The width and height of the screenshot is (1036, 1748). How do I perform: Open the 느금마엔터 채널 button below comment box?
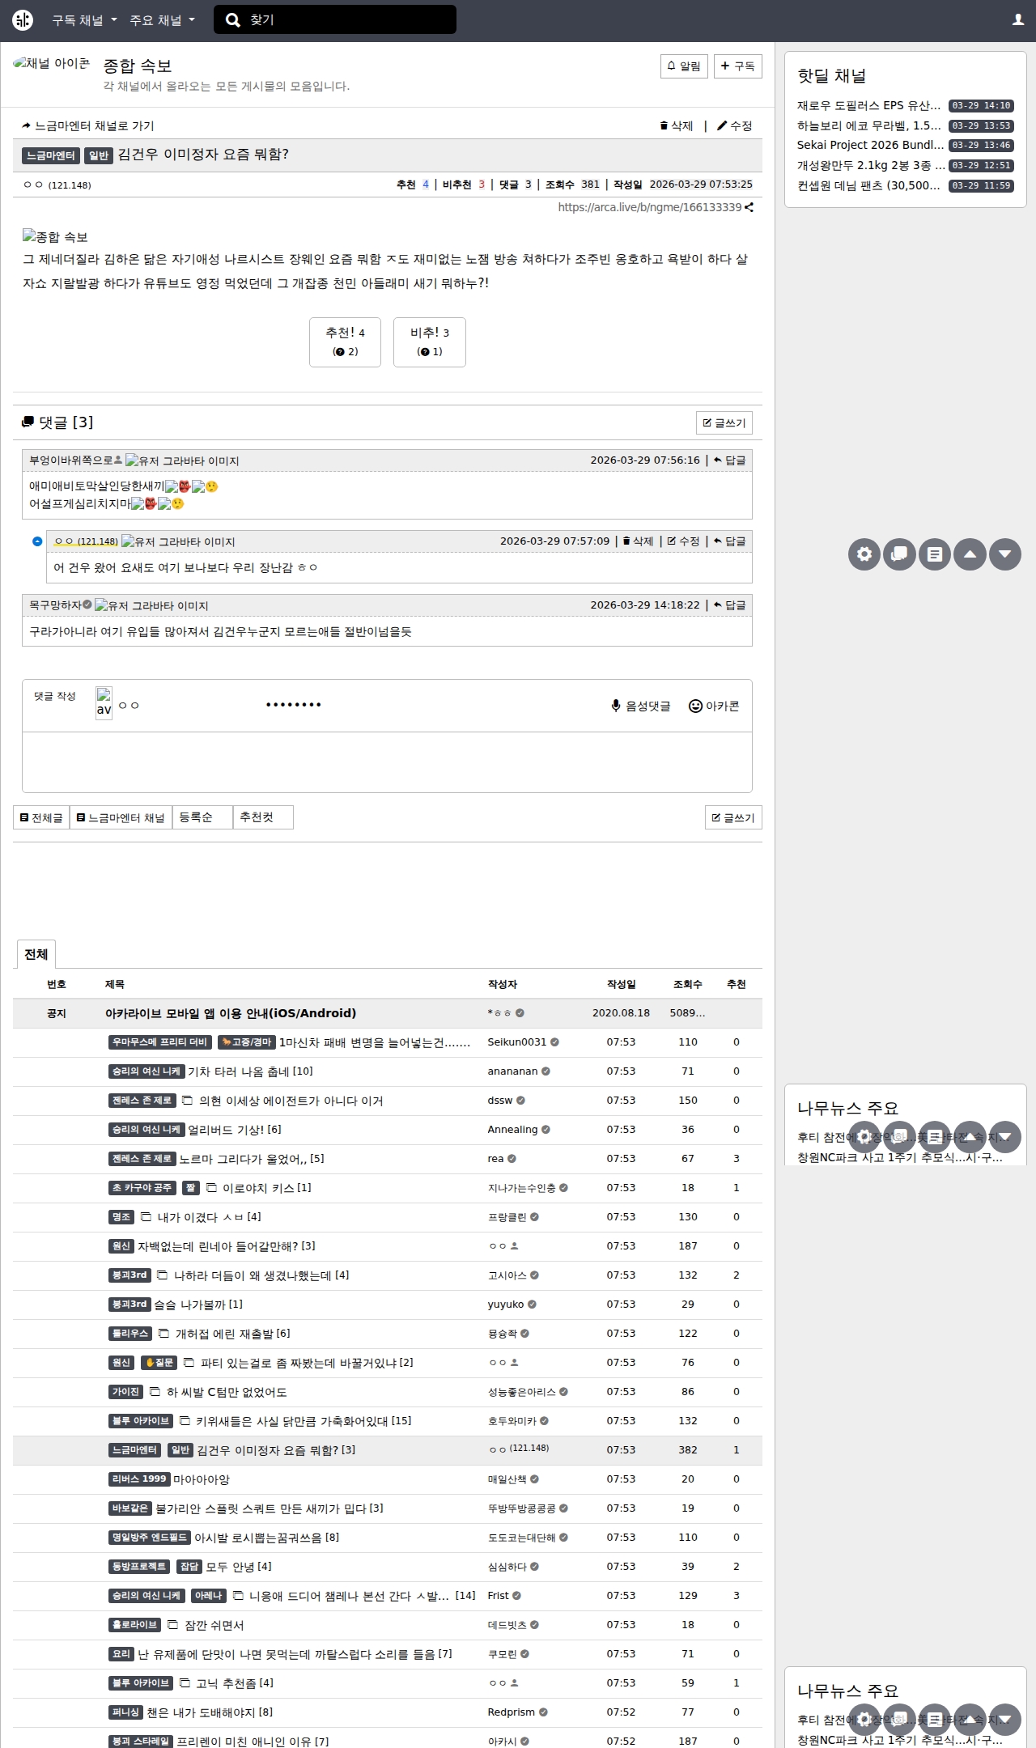pos(121,818)
